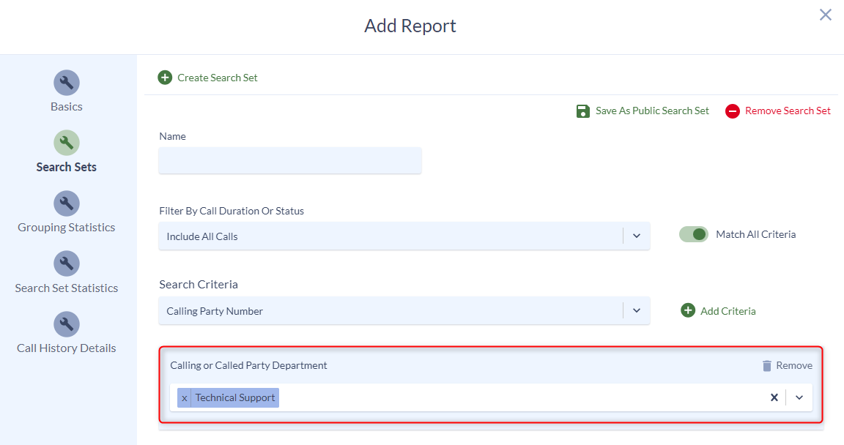Close the Add Report dialog

pyautogui.click(x=825, y=15)
